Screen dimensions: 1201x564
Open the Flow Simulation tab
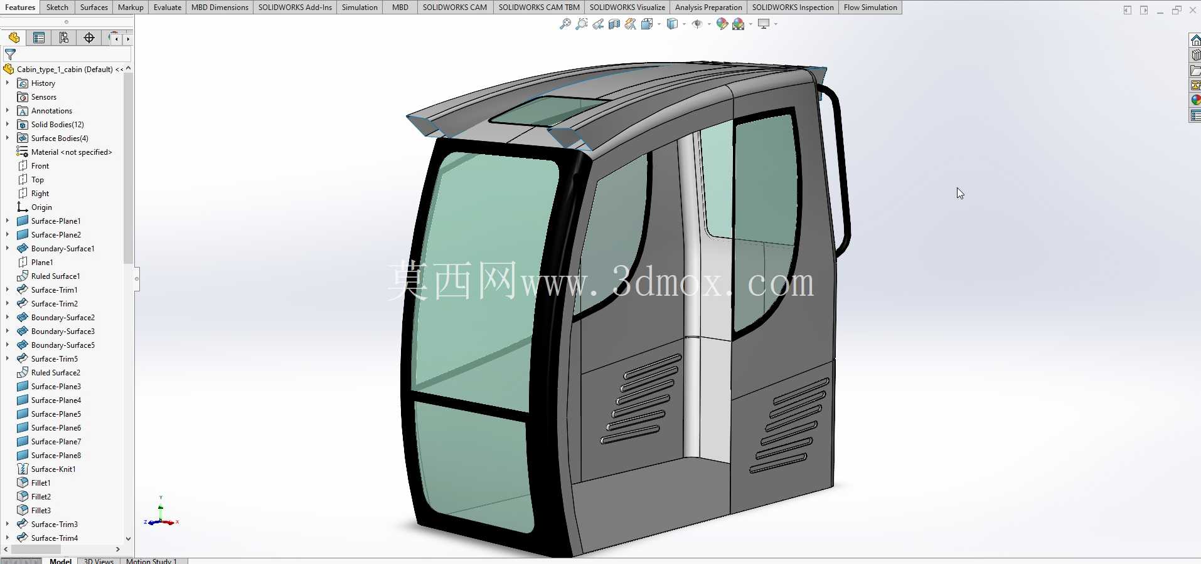[x=870, y=8]
